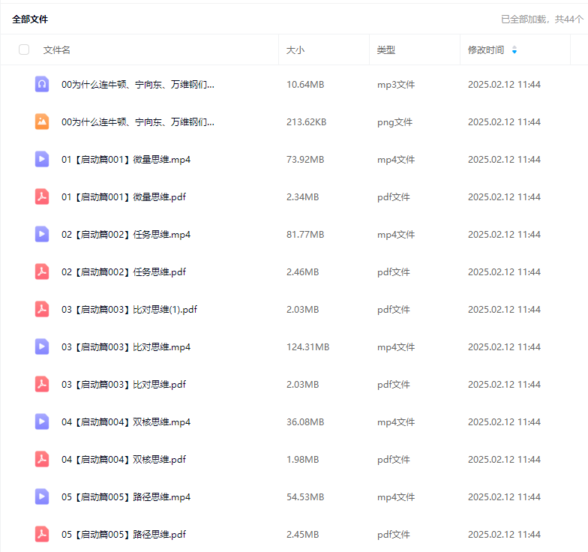Click the png image icon for 00为什么连牛顿
This screenshot has height=552, width=588.
[x=42, y=121]
